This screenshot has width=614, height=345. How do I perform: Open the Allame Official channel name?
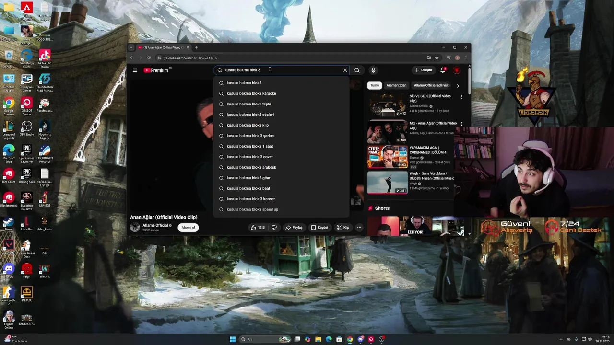pyautogui.click(x=155, y=225)
